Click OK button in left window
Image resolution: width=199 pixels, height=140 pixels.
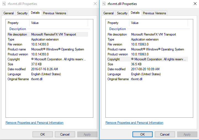tap(43, 134)
